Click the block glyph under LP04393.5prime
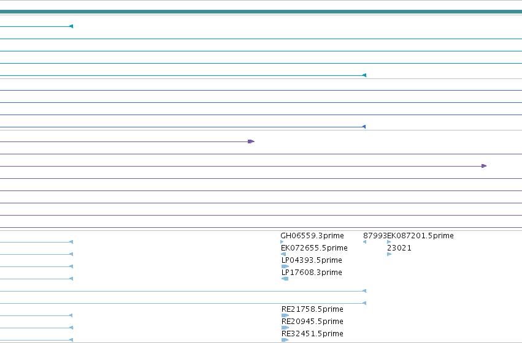The image size is (522, 343). [285, 266]
